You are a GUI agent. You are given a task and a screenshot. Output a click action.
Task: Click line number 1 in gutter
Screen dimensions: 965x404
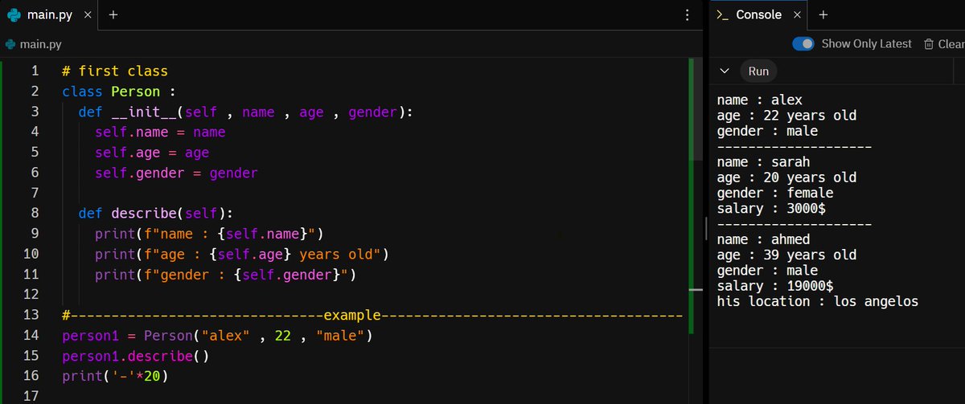(x=35, y=71)
